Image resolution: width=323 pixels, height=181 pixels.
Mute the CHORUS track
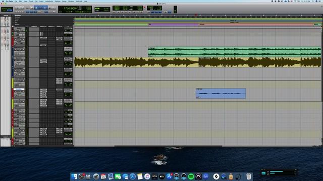24,92
